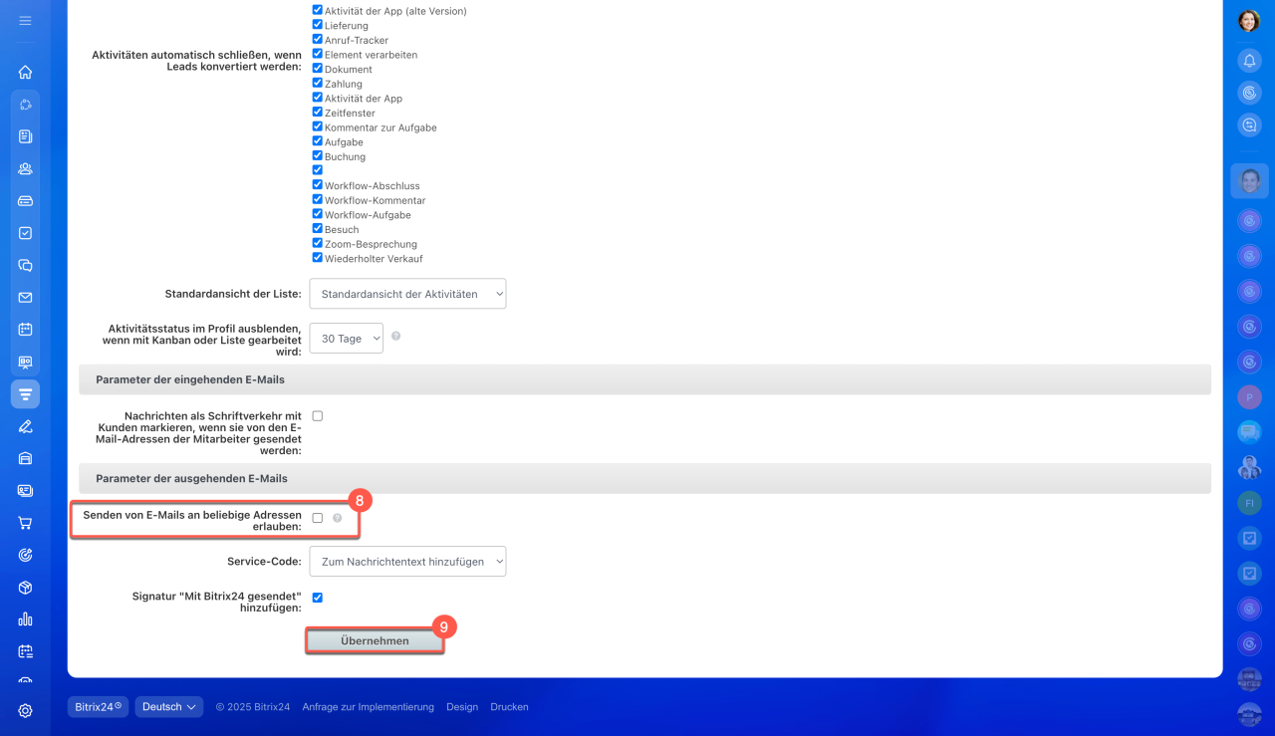Click the Übernehmen button

click(x=375, y=640)
